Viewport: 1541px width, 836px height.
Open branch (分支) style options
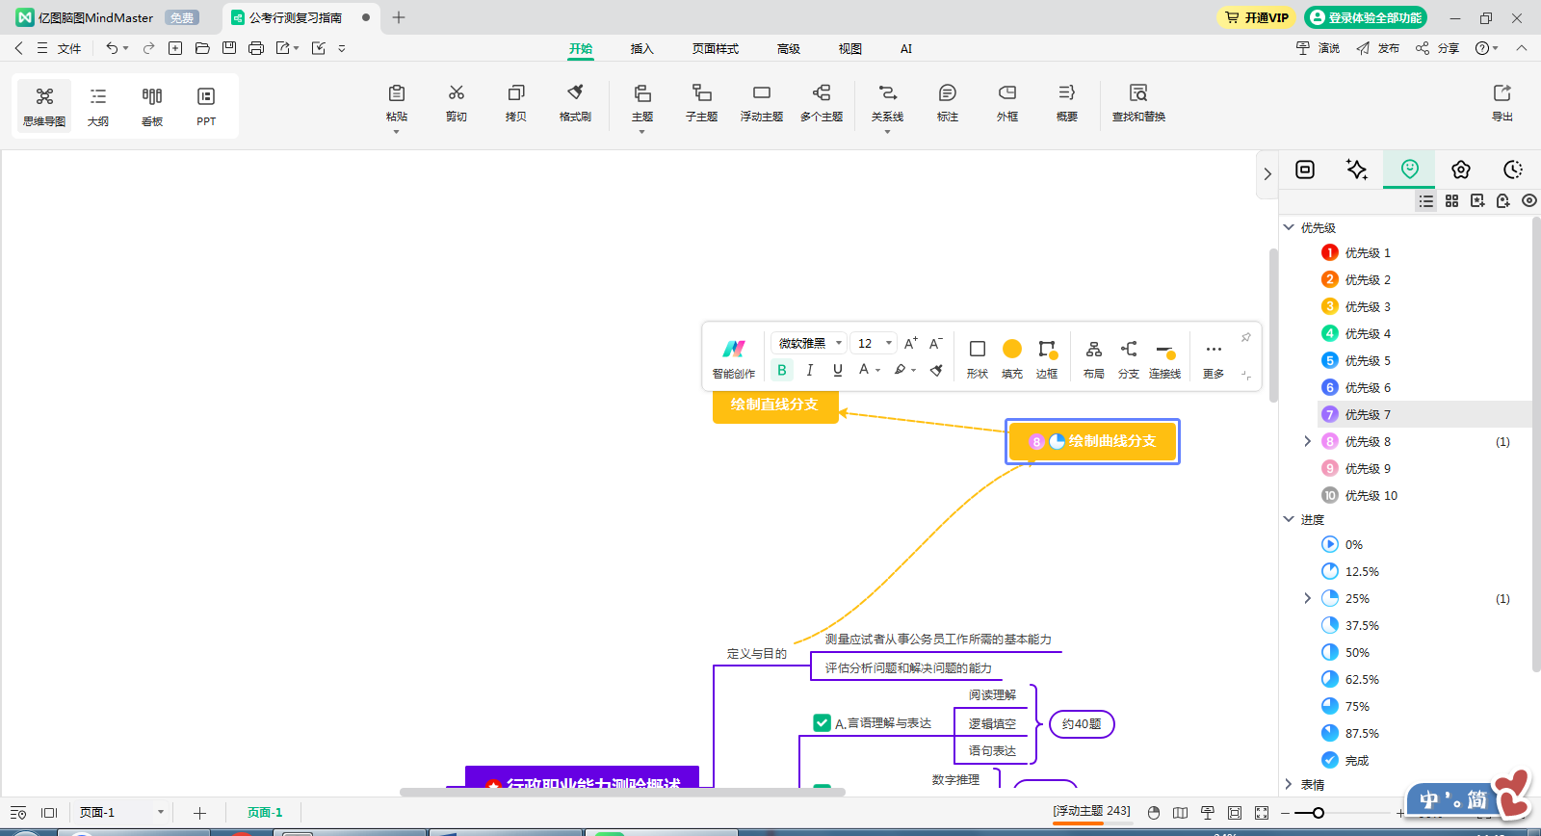pos(1129,358)
